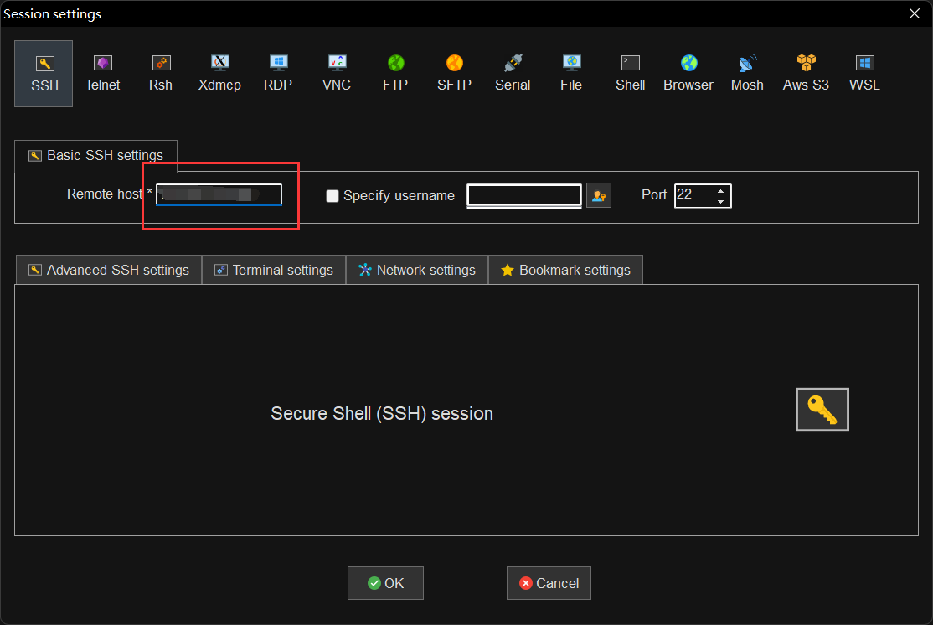Choose the Telnet session type
The height and width of the screenshot is (625, 933).
102,74
